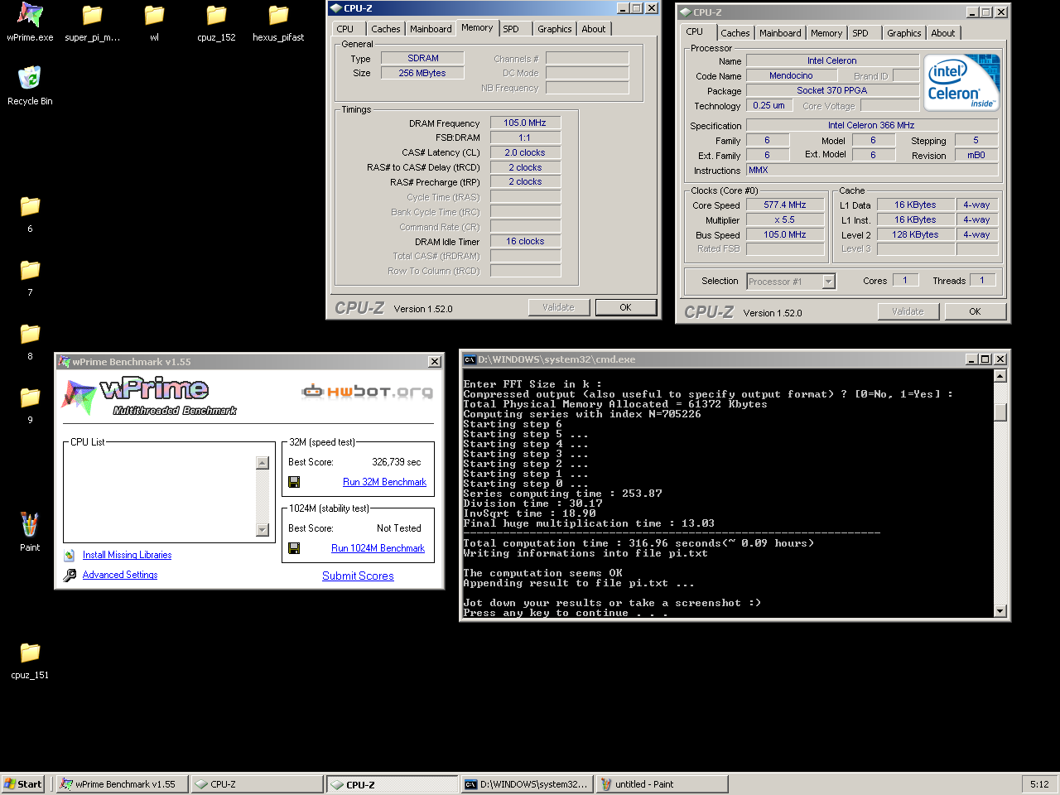Switch to untitled - Paint taskbar button
The height and width of the screenshot is (795, 1060).
(662, 784)
